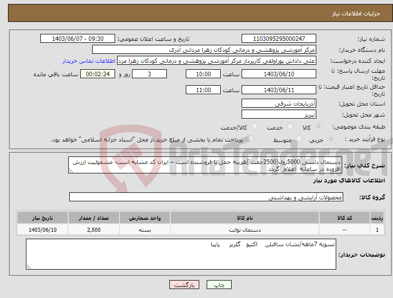The height and width of the screenshot is (298, 393).
Task: Click the کد کالا column header
Action: tap(344, 218)
